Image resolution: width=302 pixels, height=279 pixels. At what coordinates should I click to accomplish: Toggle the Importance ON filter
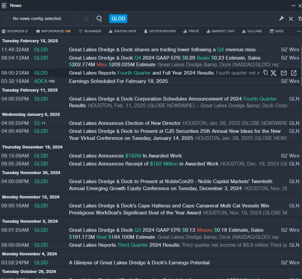pos(53,31)
